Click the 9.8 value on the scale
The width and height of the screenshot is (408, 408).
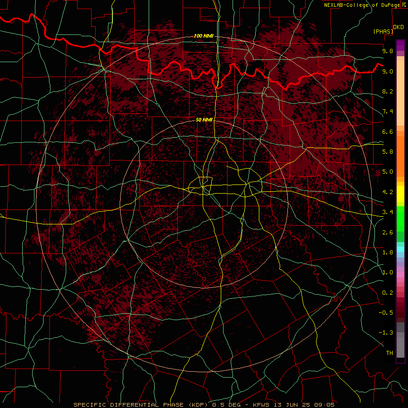click(388, 51)
